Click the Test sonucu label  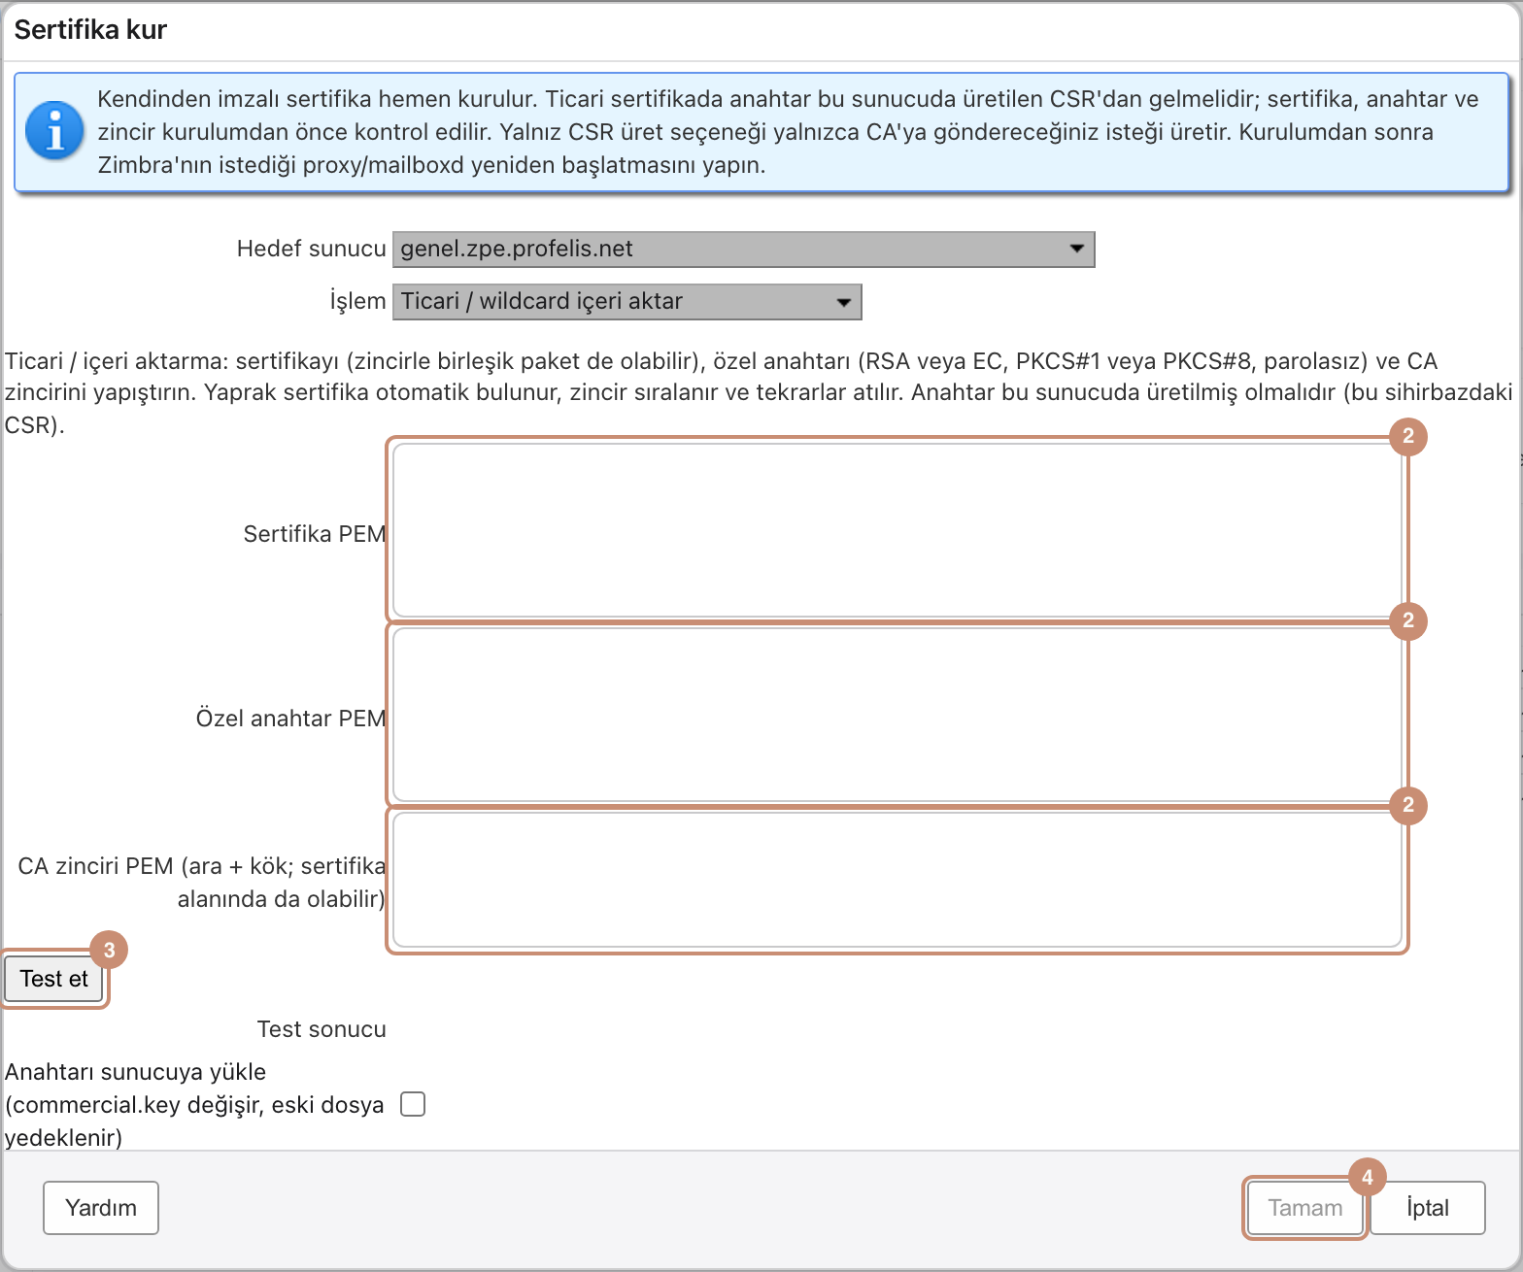point(322,1029)
